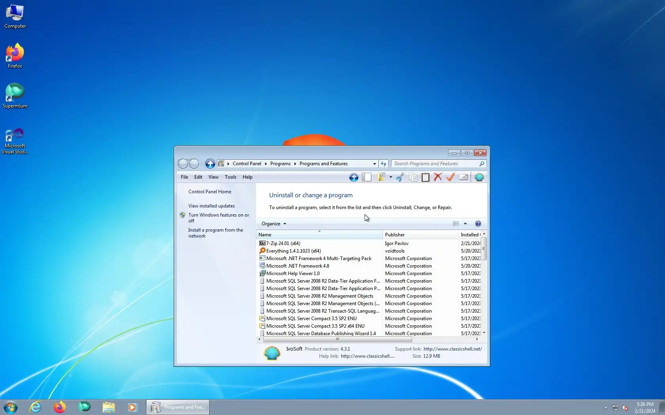Expand the arrow beside Folder Options icon

[x=391, y=177]
